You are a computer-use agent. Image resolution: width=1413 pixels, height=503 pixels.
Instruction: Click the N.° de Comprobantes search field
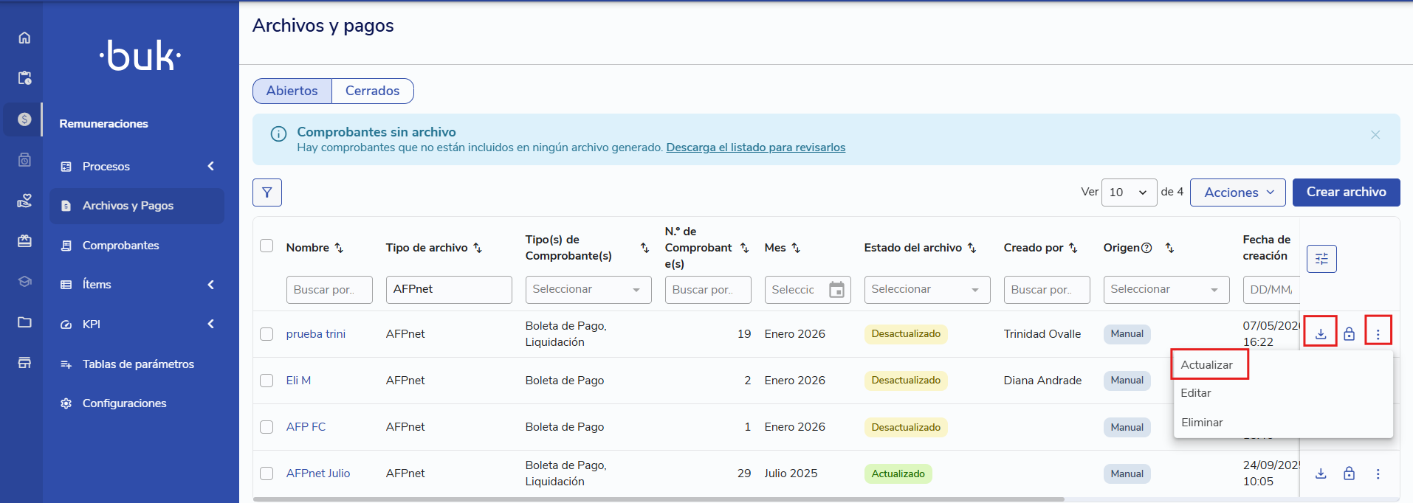coord(708,290)
